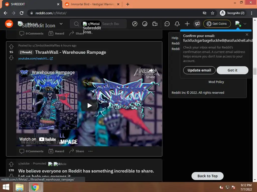Open the ThrashWall - Warehouse Rampage post title
Screen dimensions: 257x192
click(x=71, y=52)
